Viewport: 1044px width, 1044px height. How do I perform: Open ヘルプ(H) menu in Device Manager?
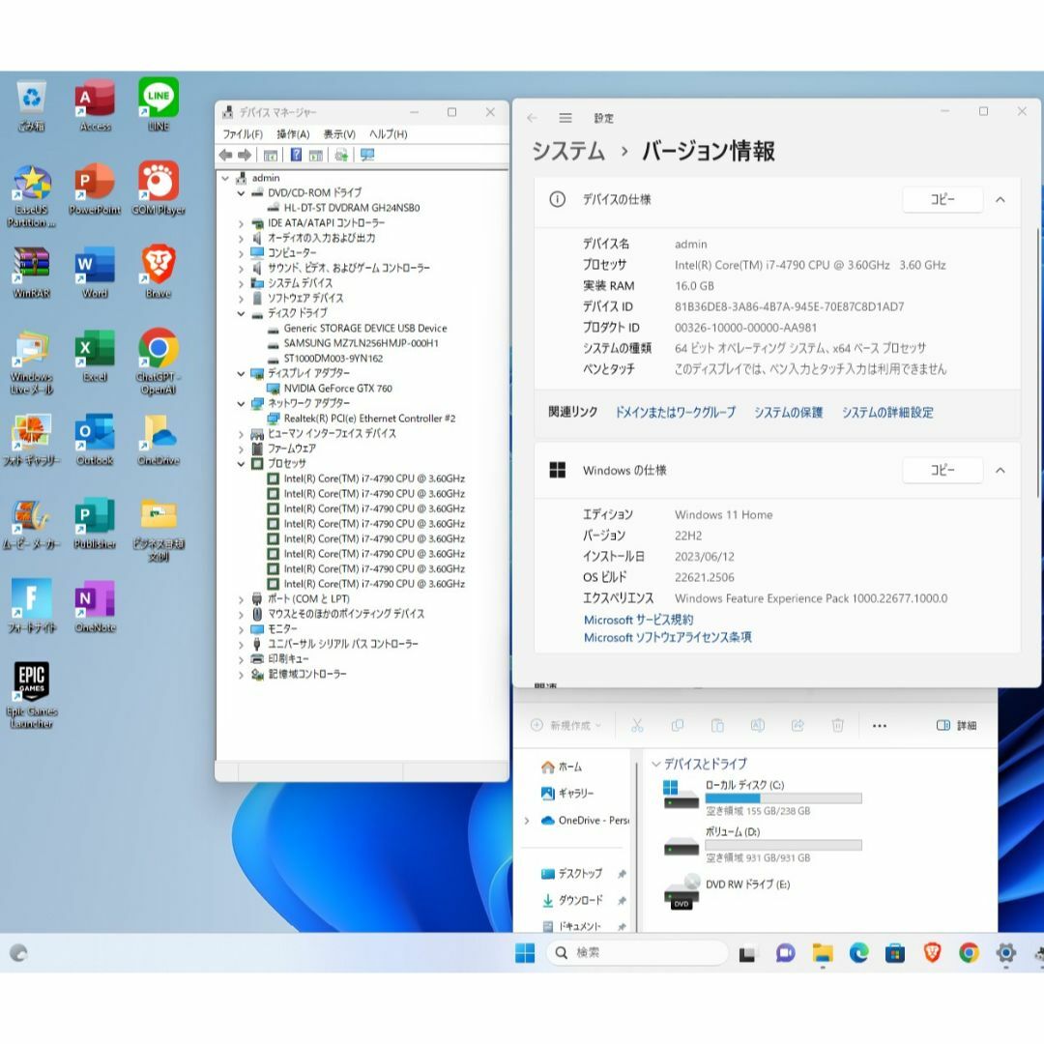[x=389, y=133]
